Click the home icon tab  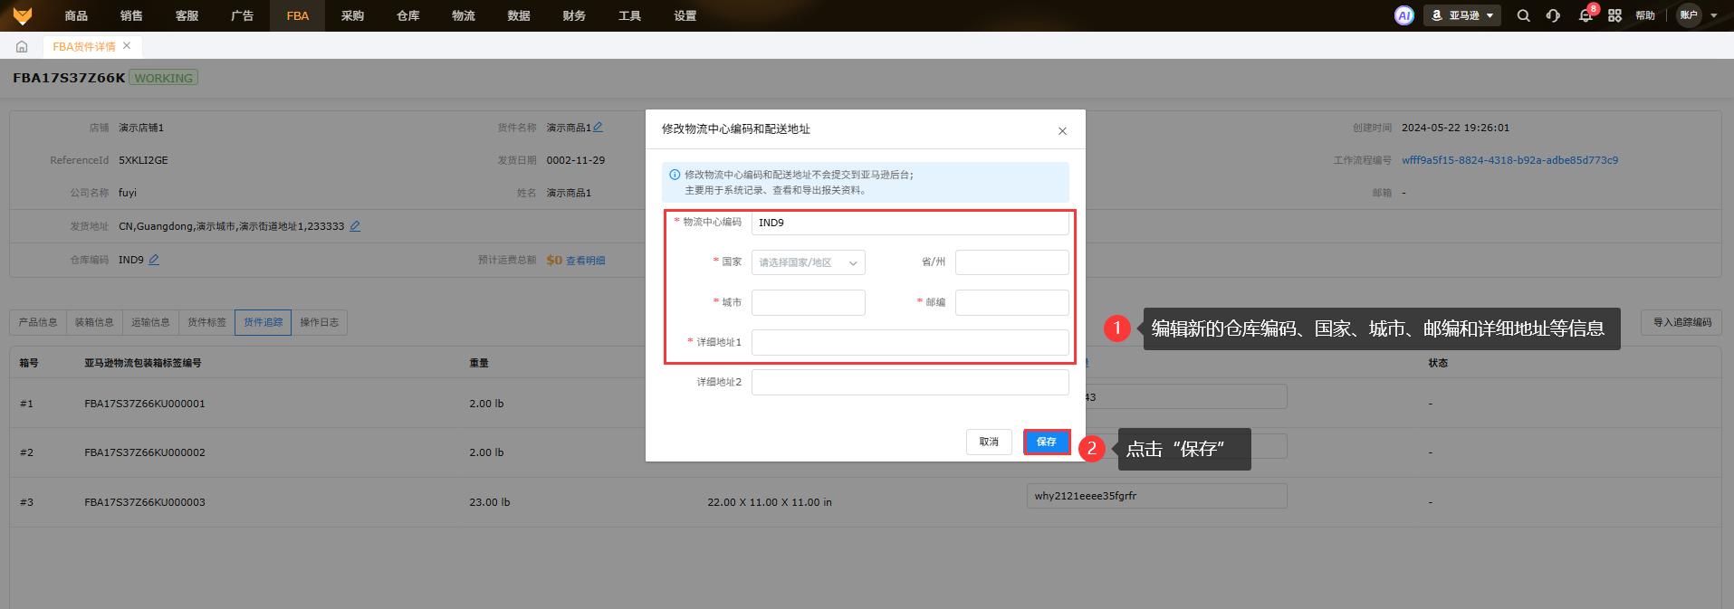pyautogui.click(x=22, y=46)
